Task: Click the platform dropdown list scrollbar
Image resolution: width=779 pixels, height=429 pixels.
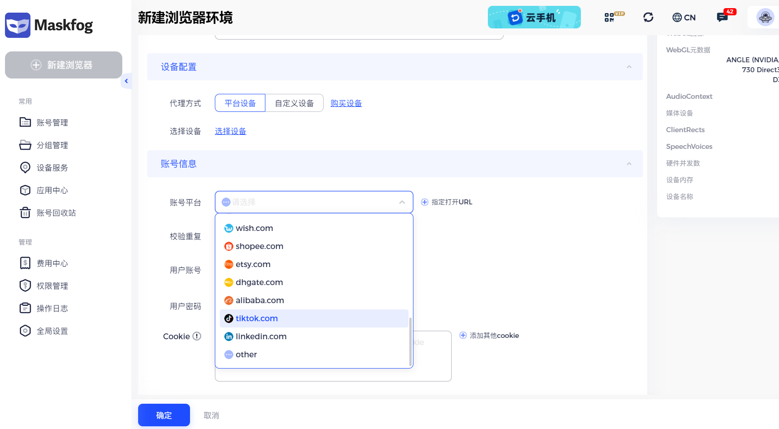Action: point(410,341)
